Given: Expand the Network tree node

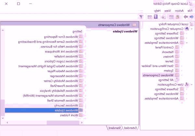Looking at the screenshot, I should [x=182, y=52].
